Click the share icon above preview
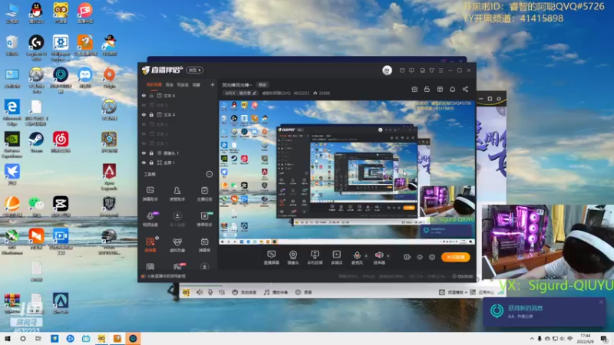Viewport: 614px width, 345px height. point(465,89)
